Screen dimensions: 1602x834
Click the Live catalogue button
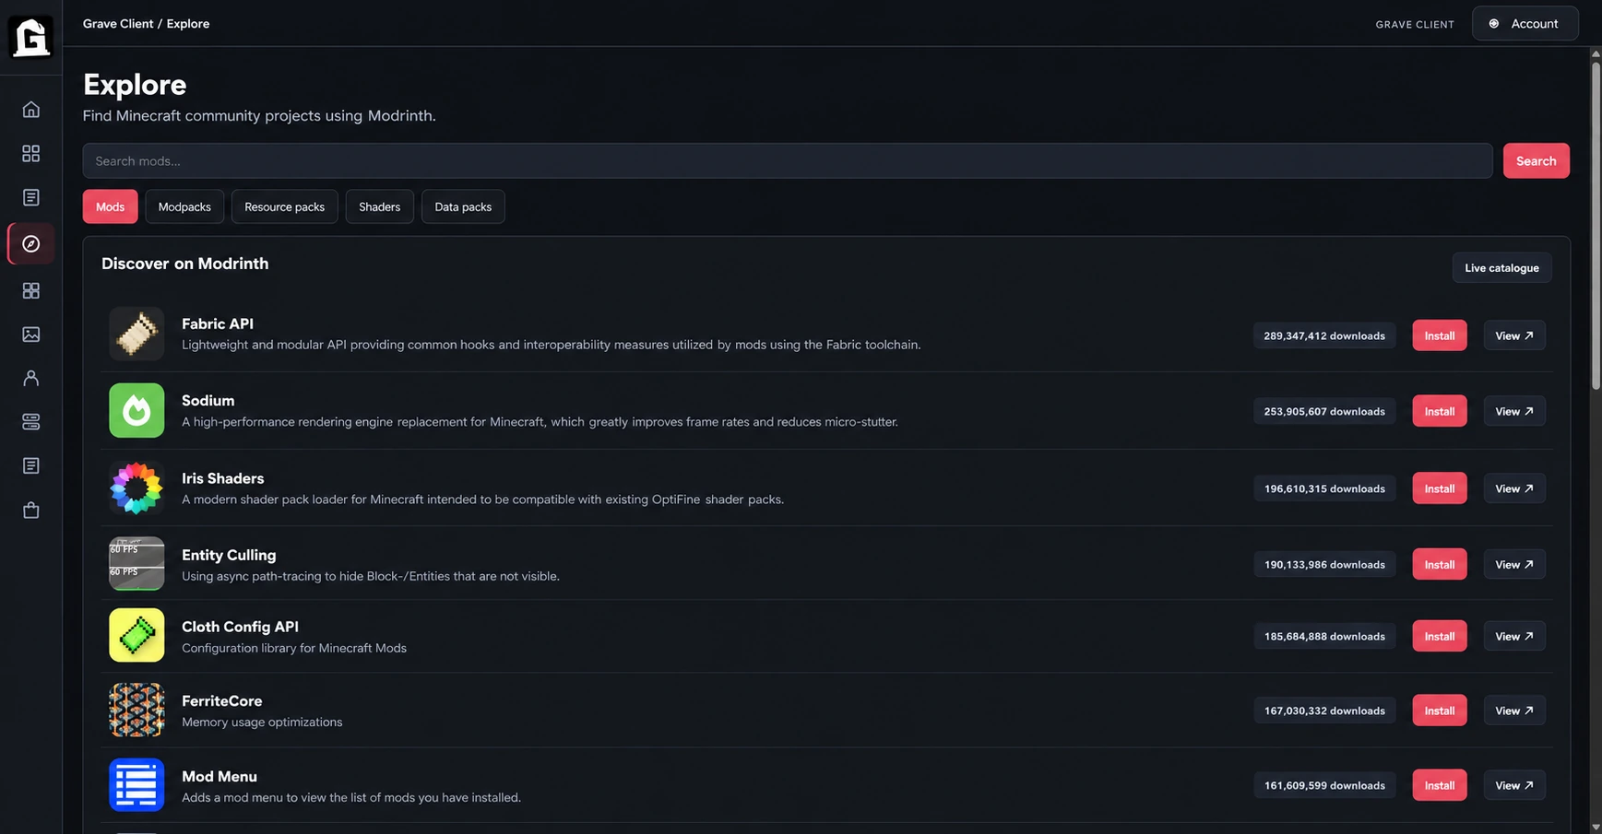pos(1502,267)
